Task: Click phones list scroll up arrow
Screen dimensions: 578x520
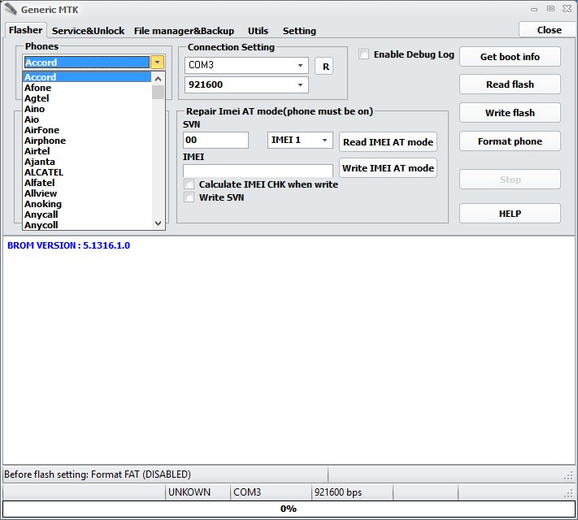Action: pyautogui.click(x=159, y=79)
